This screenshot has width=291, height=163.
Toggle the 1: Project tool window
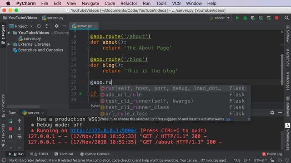coord(3,35)
